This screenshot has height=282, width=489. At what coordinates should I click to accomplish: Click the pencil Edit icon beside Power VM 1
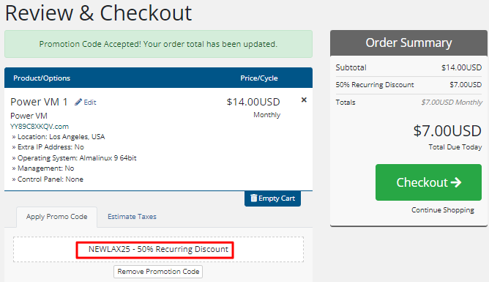click(78, 102)
